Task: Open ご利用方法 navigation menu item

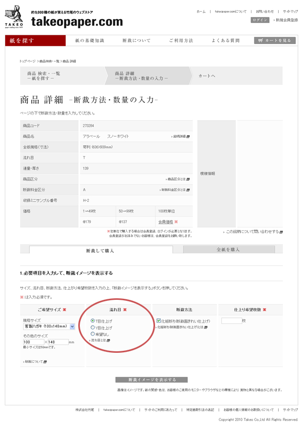Action: click(181, 40)
